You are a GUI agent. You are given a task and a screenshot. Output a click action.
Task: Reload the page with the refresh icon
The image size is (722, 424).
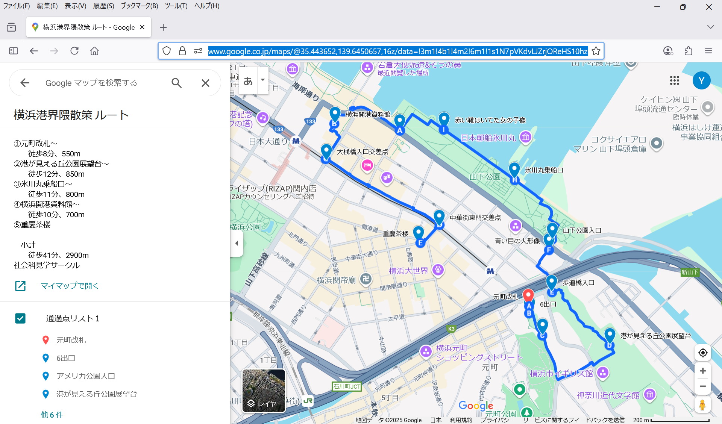(74, 51)
